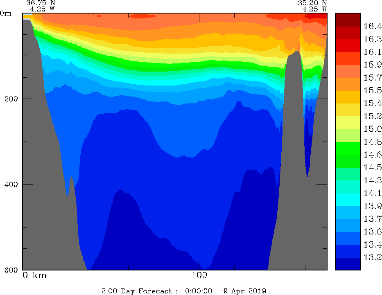This screenshot has height=295, width=382.
Task: Select the 15.4 color scale value
Action: pyautogui.click(x=373, y=103)
